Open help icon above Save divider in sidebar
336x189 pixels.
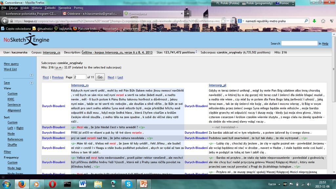click(x=31, y=75)
